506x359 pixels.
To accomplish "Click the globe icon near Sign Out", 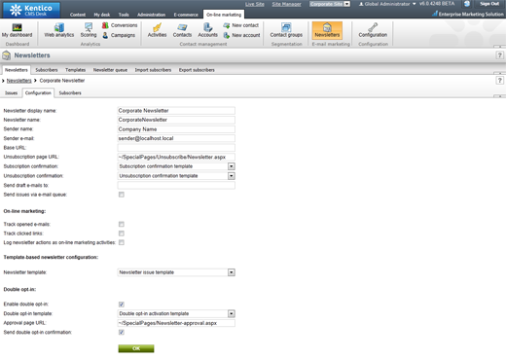I will (467, 4).
